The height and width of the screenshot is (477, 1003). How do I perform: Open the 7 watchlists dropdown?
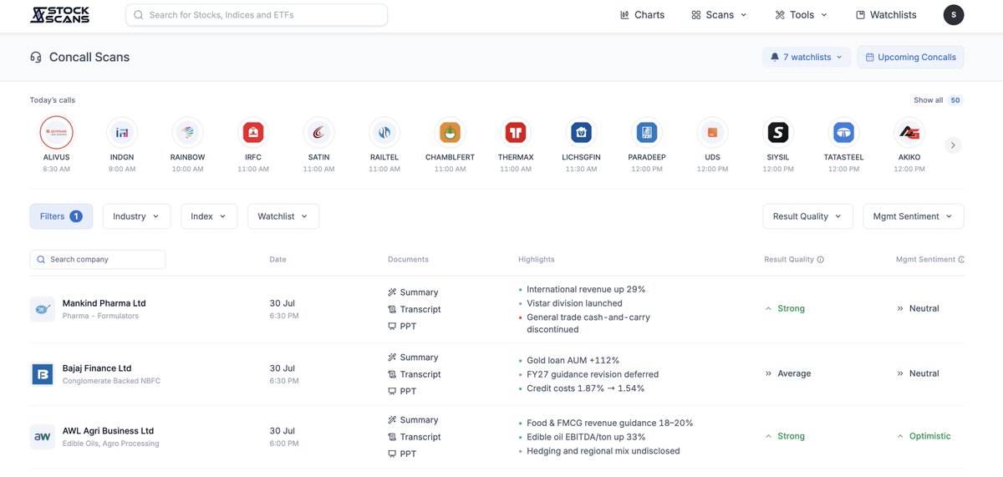807,58
